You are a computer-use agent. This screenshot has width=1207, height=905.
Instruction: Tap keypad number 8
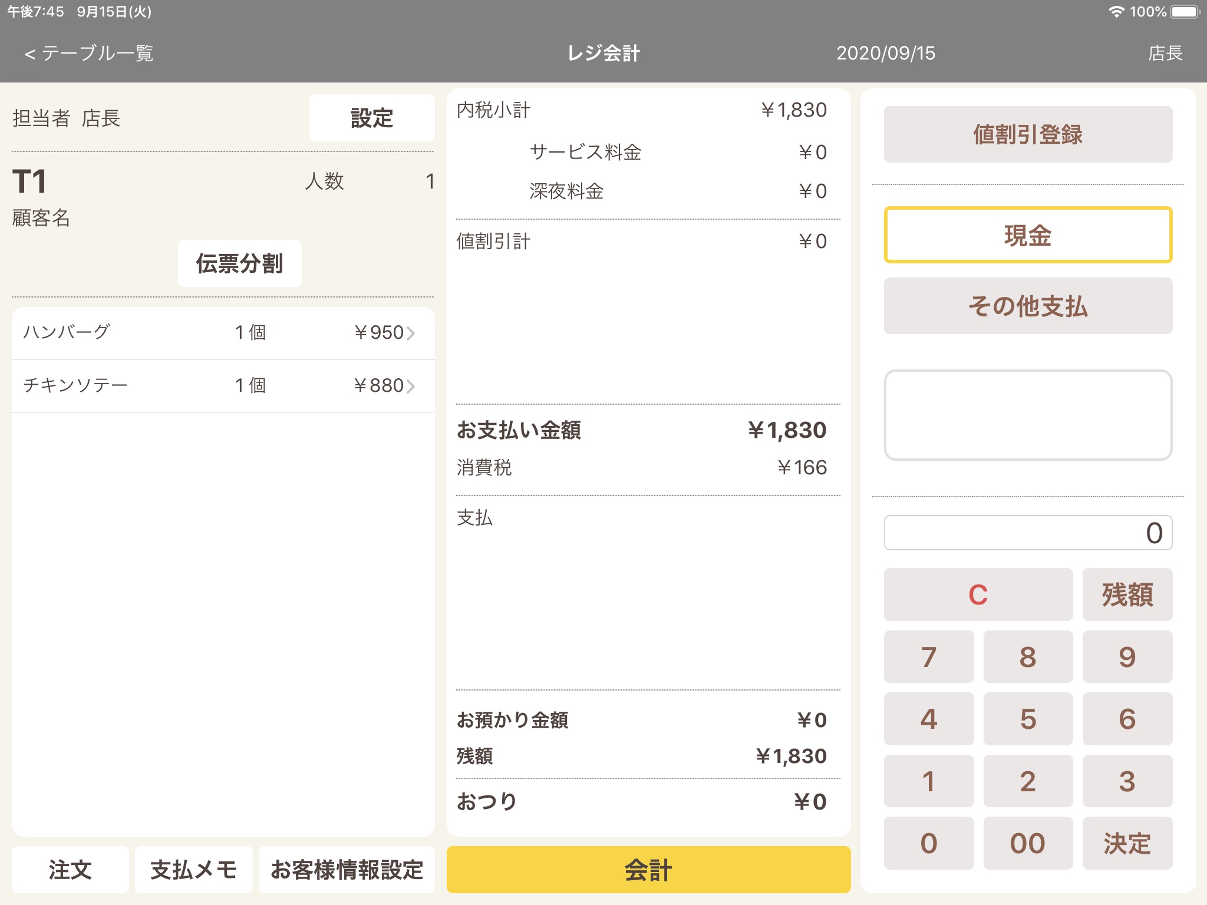tap(1028, 657)
